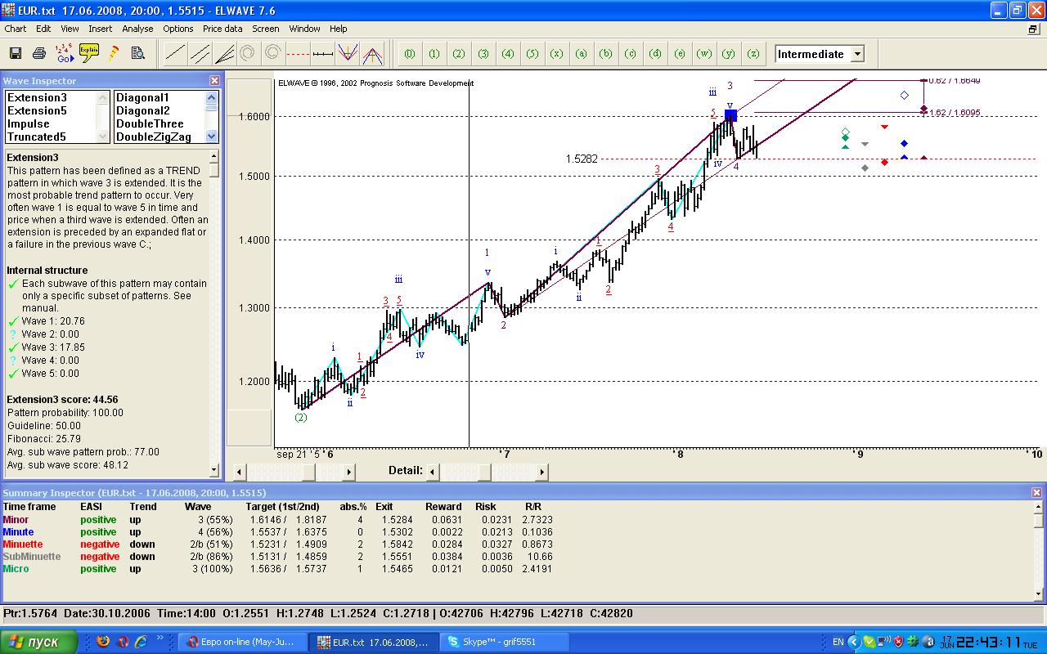Insert wave label (2)
This screenshot has width=1047, height=654.
459,54
